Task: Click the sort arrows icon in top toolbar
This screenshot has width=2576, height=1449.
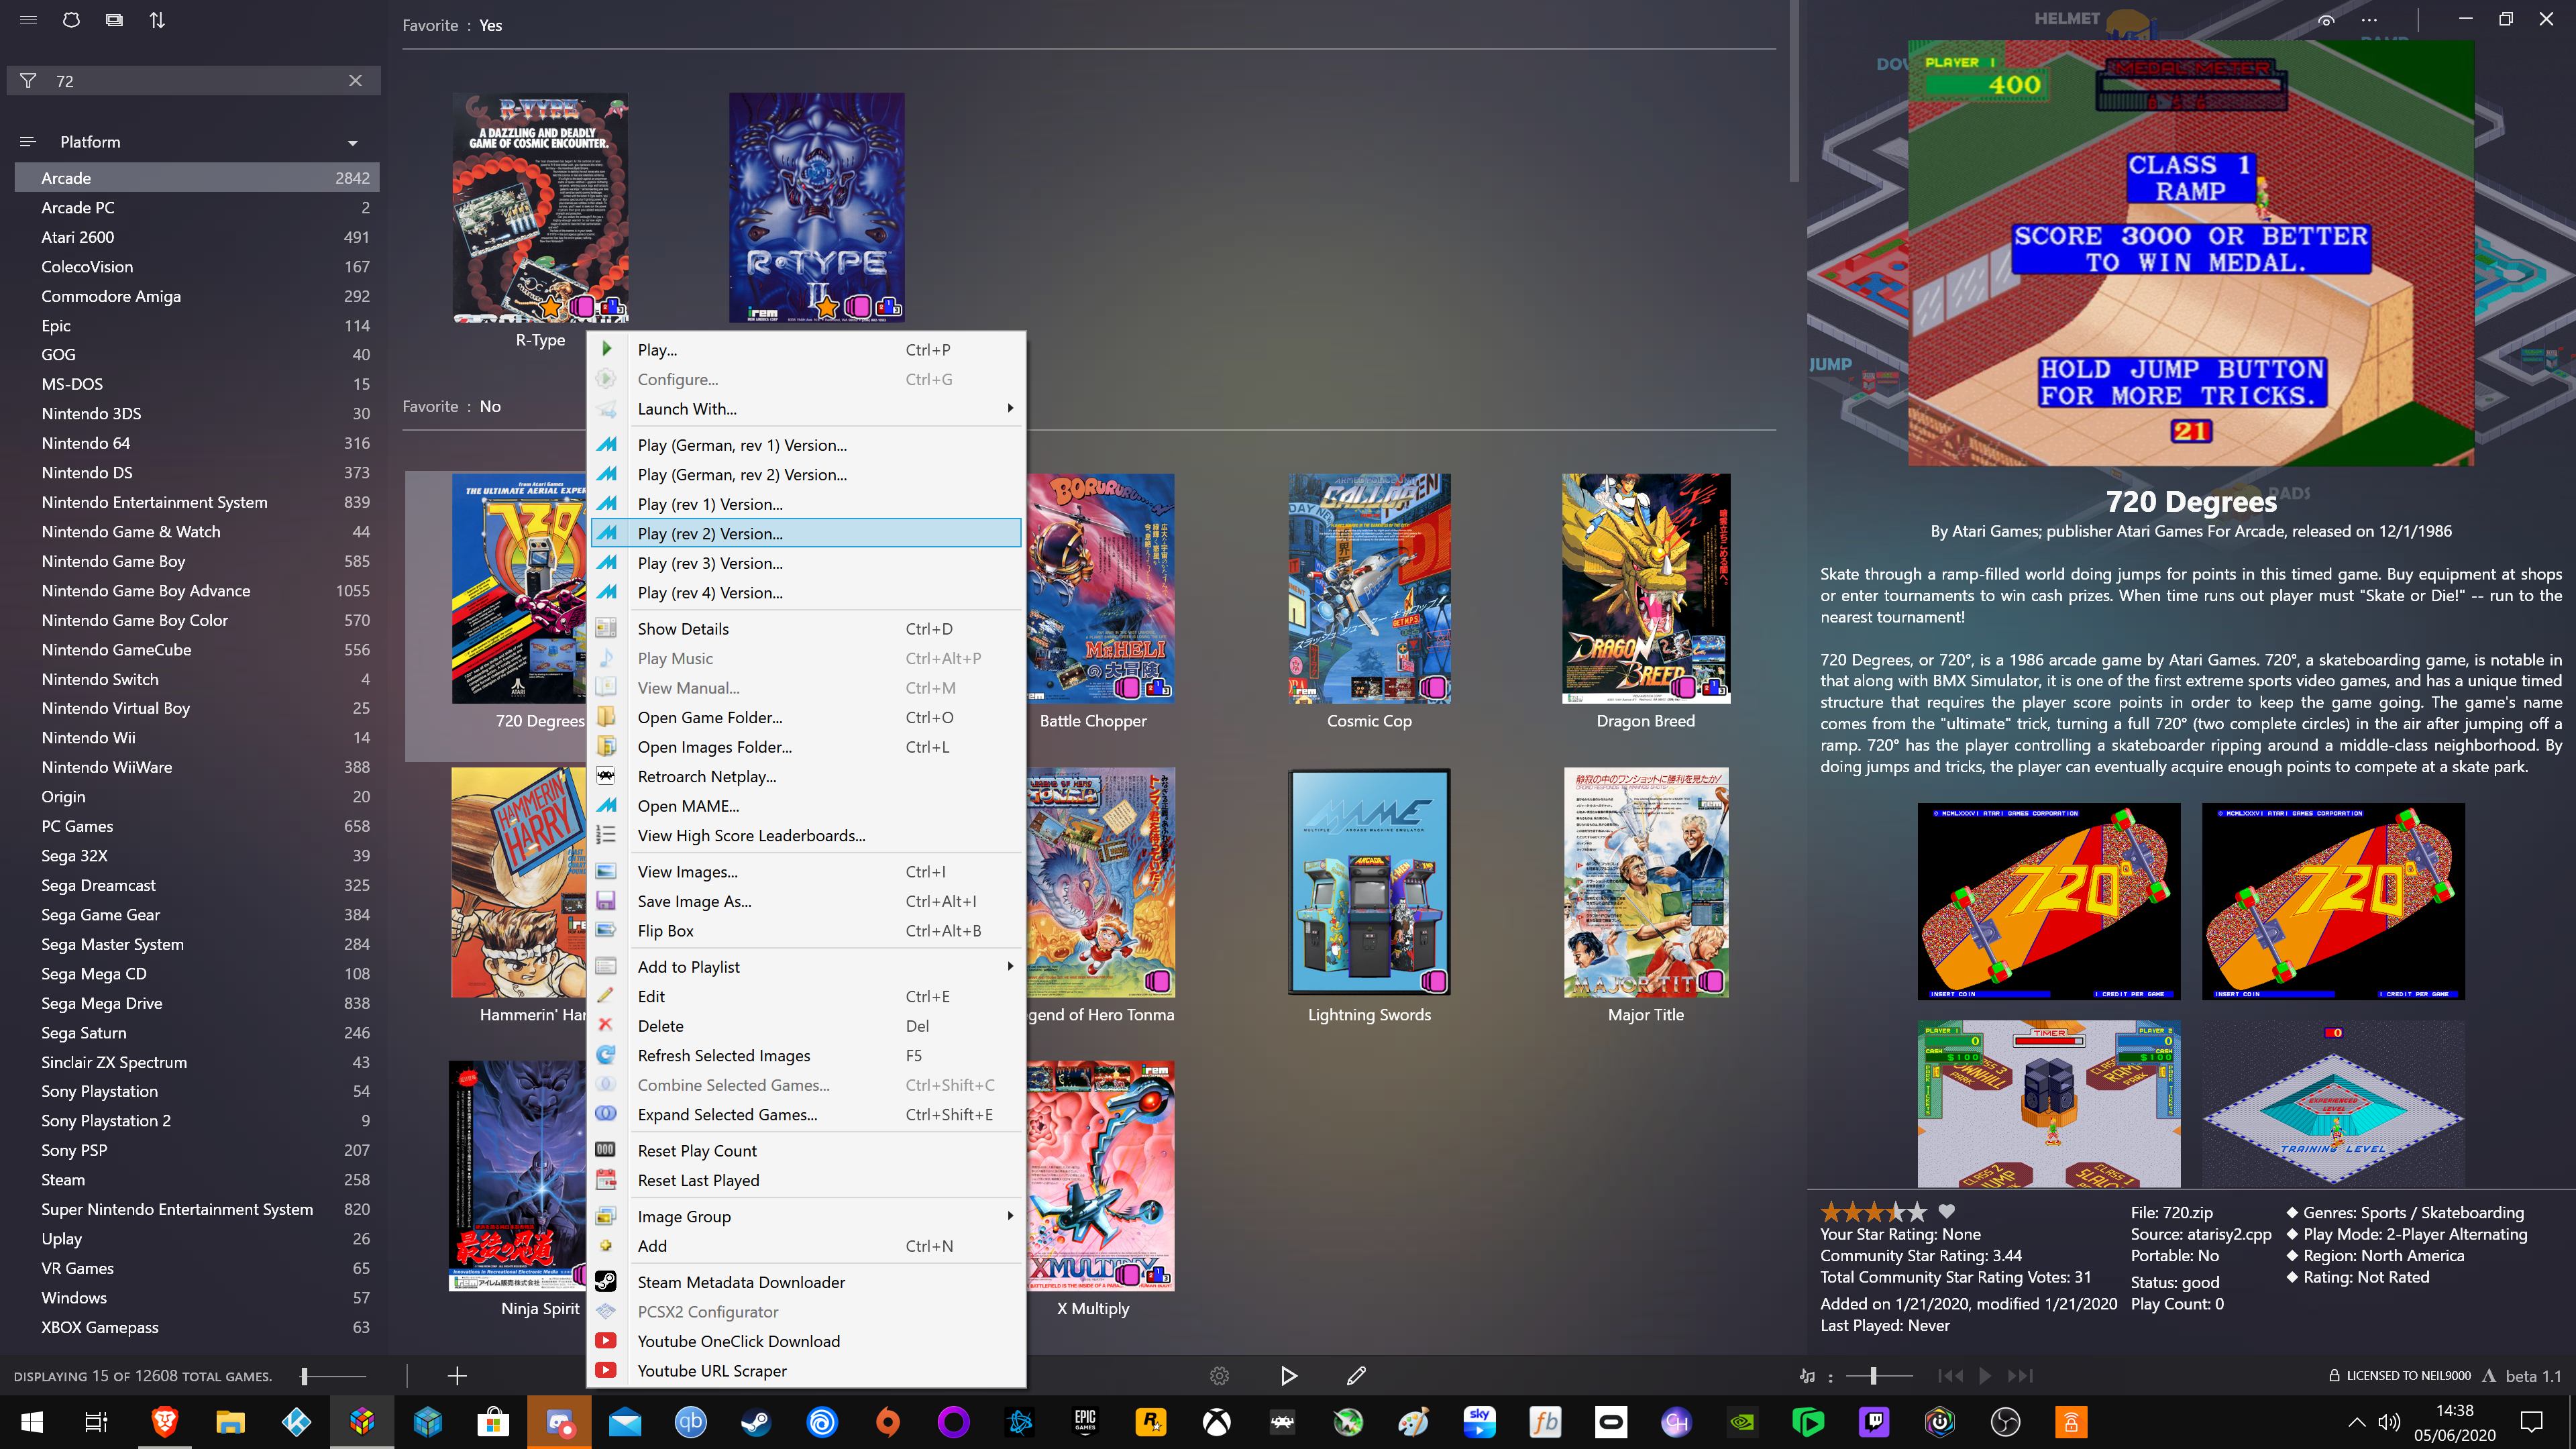Action: pos(157,20)
